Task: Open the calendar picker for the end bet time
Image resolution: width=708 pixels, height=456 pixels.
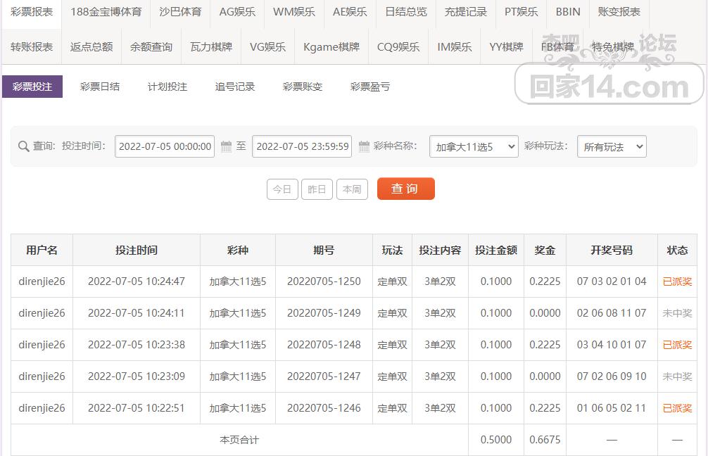Action: 364,146
